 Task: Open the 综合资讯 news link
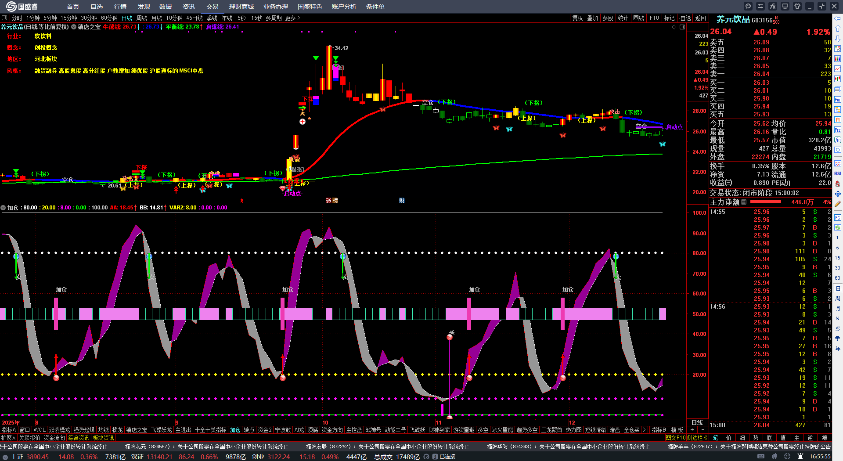[x=79, y=438]
